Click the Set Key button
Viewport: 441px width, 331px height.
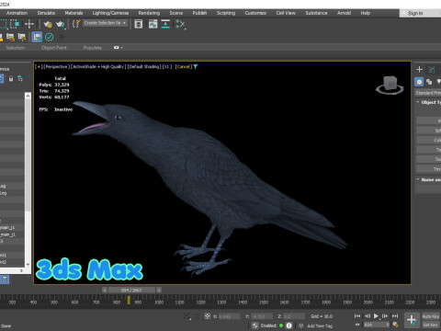click(x=430, y=325)
